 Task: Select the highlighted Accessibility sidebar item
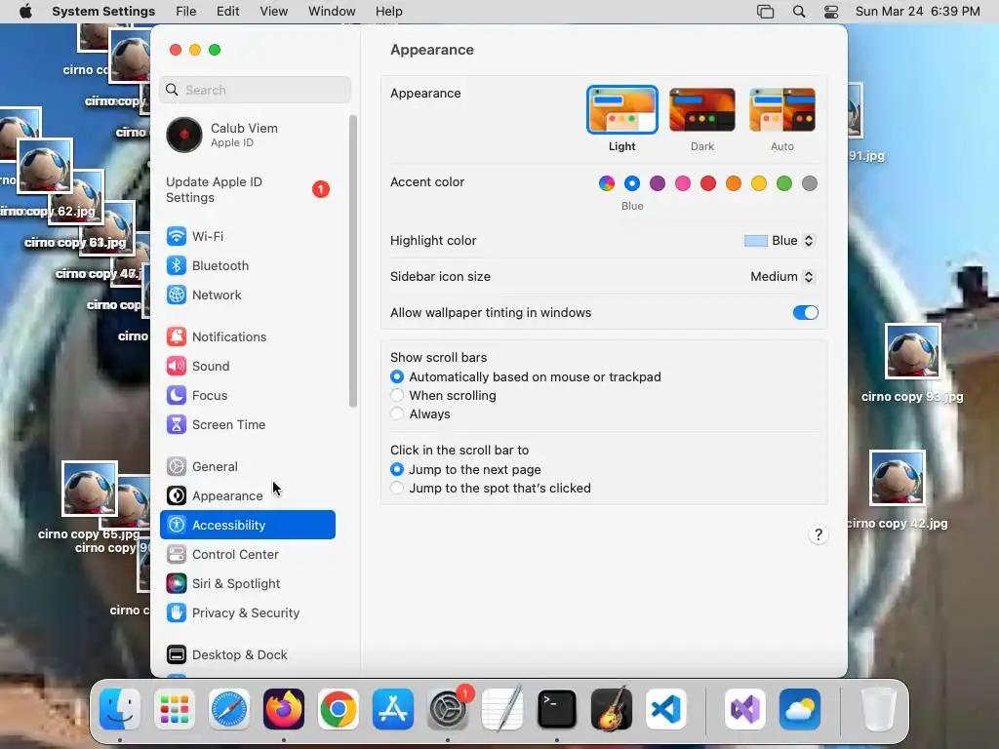click(x=248, y=525)
